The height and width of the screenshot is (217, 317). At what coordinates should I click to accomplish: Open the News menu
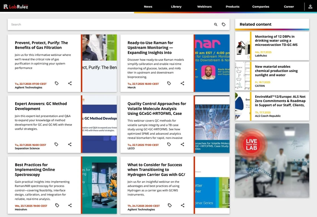148,7
